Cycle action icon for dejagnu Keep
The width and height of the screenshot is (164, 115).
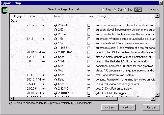click(x=56, y=80)
